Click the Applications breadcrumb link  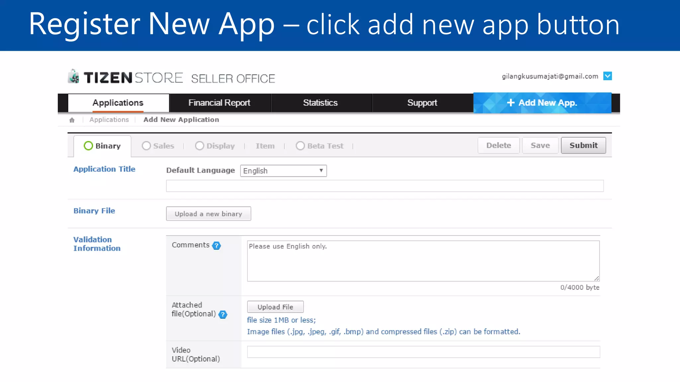click(109, 120)
